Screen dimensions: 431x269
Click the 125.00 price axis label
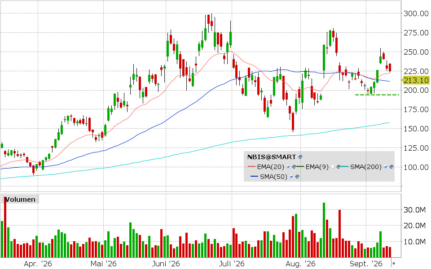(416, 148)
